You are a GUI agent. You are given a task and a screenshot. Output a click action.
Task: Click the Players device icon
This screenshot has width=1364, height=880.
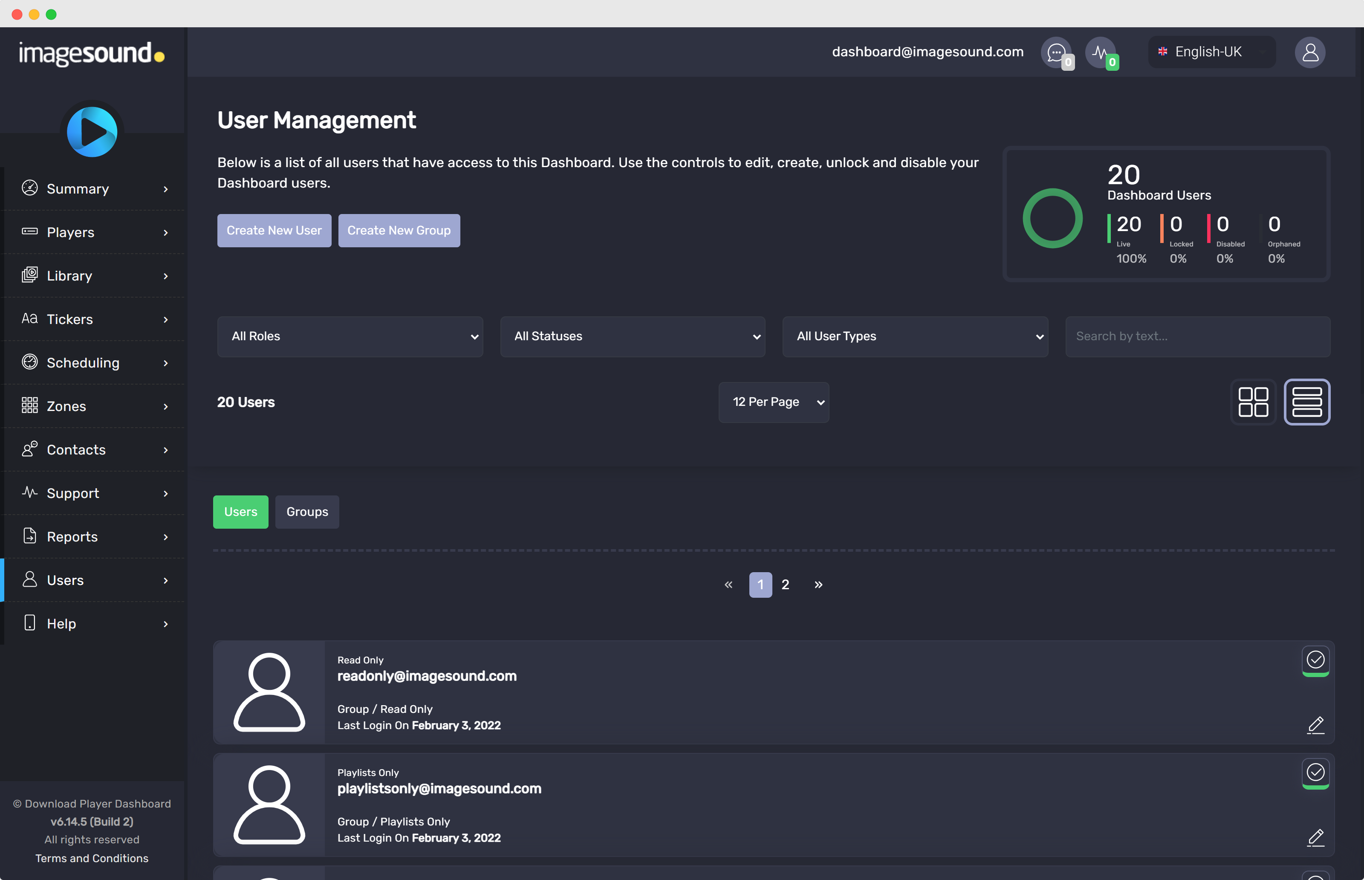pyautogui.click(x=30, y=232)
